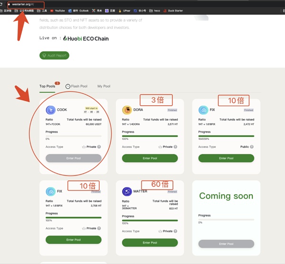Open the heco bookmarks folder
This screenshot has width=285, height=264.
coord(155,11)
